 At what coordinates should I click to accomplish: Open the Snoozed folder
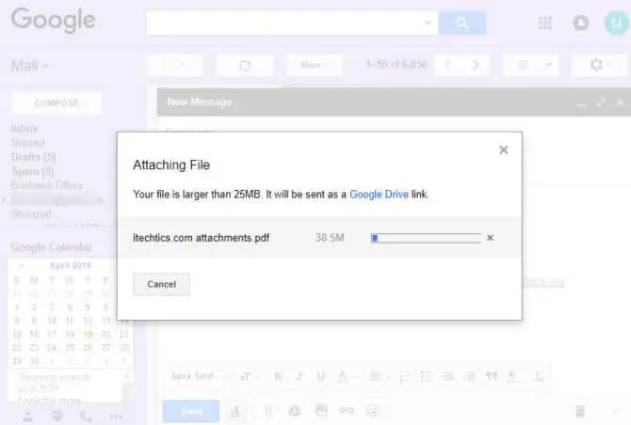[x=31, y=213]
